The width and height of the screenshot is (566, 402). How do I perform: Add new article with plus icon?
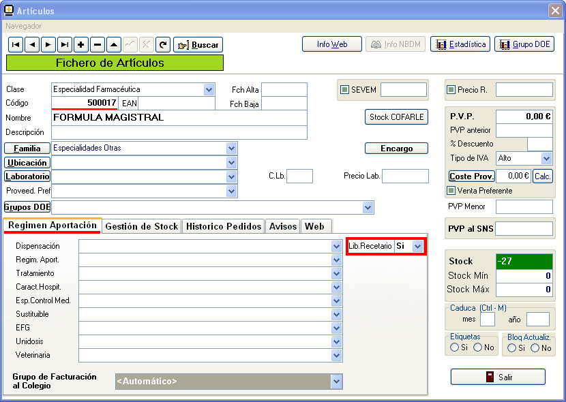(81, 45)
